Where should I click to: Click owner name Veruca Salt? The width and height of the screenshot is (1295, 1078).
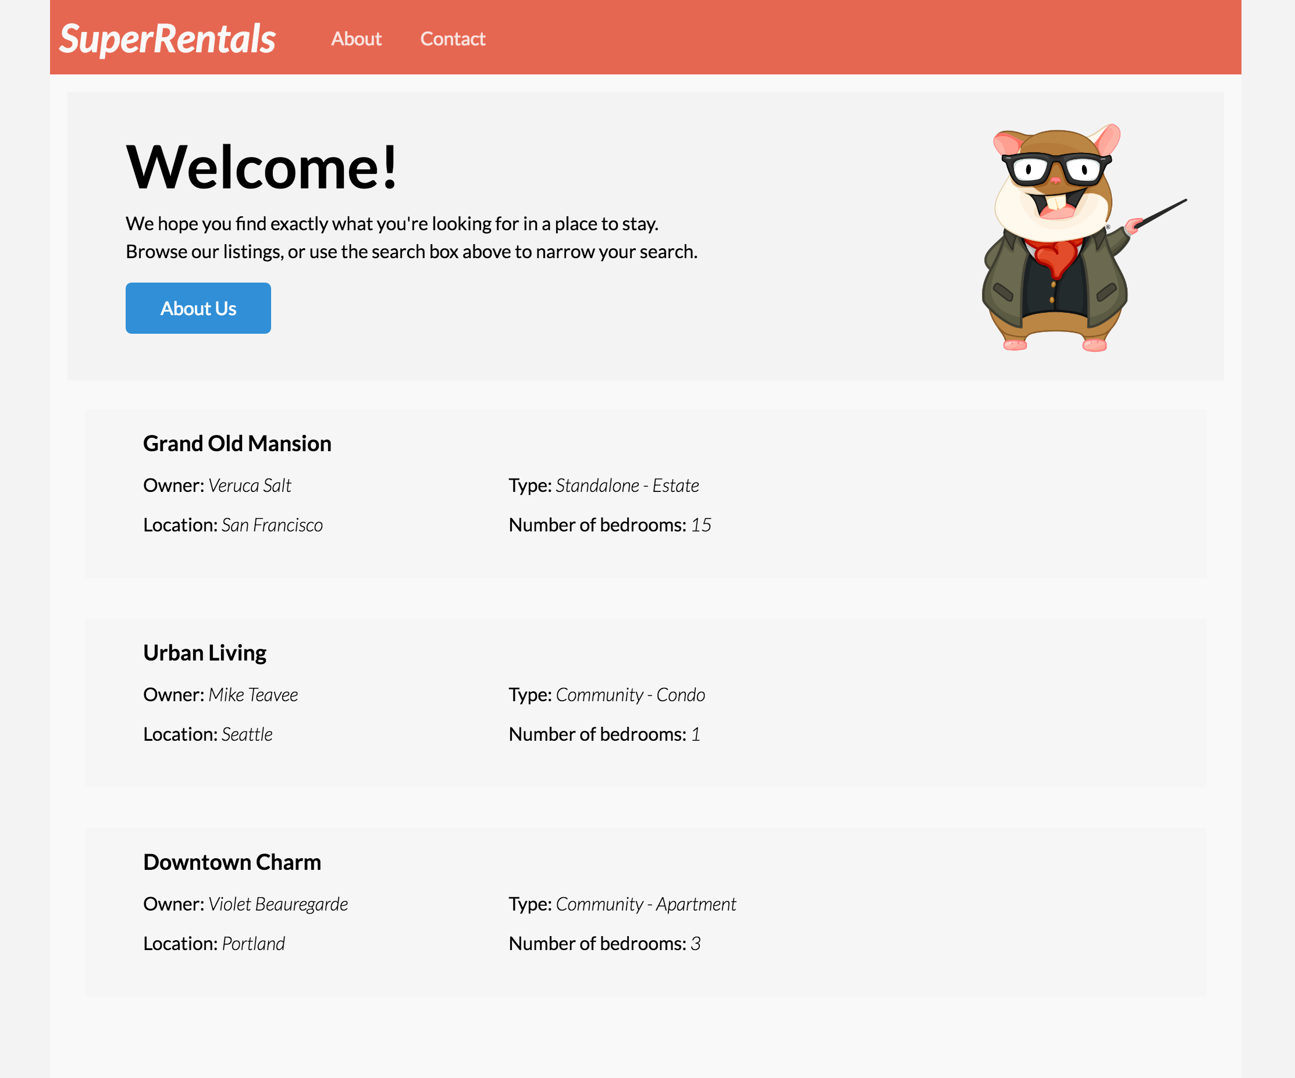[250, 486]
